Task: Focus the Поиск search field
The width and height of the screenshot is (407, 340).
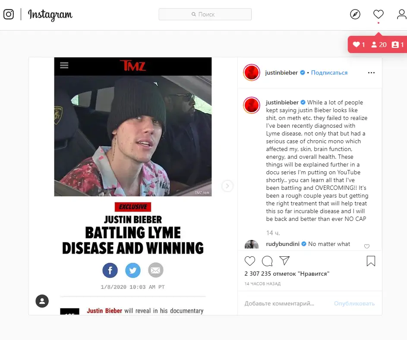Action: 205,14
